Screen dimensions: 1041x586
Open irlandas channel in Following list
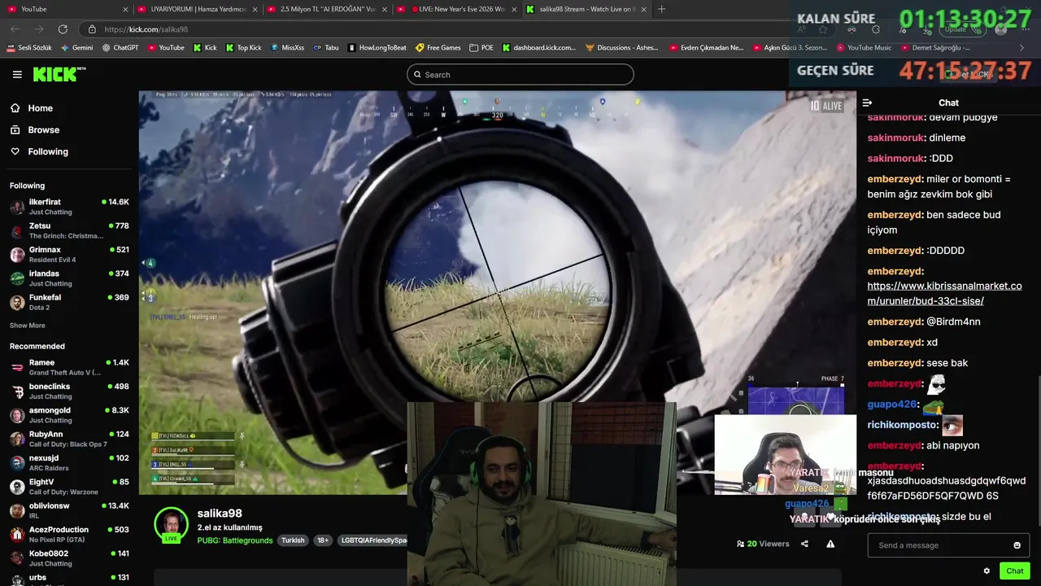point(69,278)
